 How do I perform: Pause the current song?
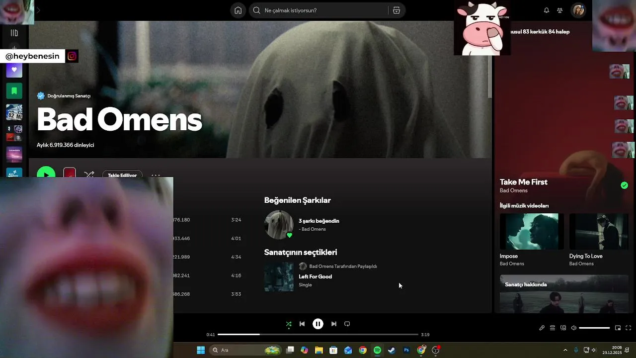coord(318,324)
